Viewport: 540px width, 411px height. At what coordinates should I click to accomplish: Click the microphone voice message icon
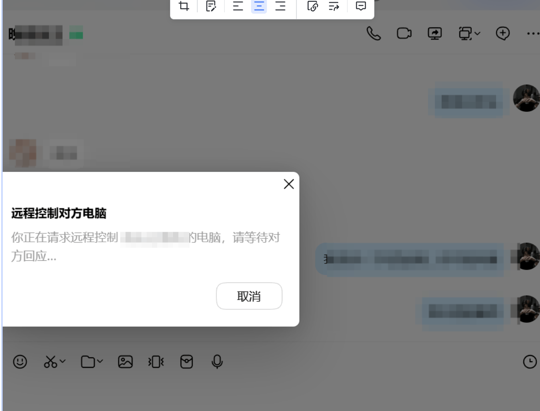click(x=217, y=362)
